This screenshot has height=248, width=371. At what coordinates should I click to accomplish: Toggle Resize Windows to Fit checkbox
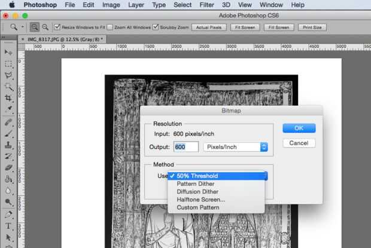click(x=57, y=27)
